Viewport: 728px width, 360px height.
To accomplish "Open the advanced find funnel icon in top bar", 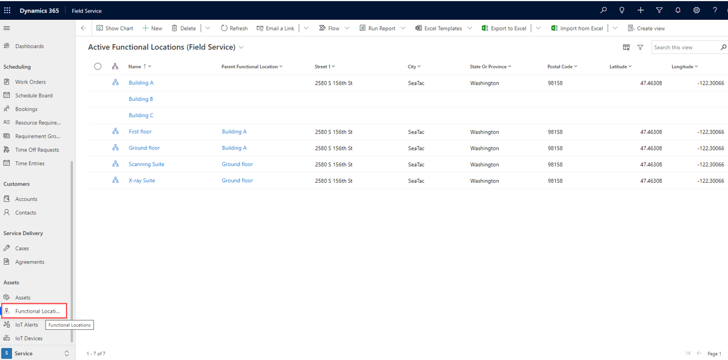I will [659, 10].
